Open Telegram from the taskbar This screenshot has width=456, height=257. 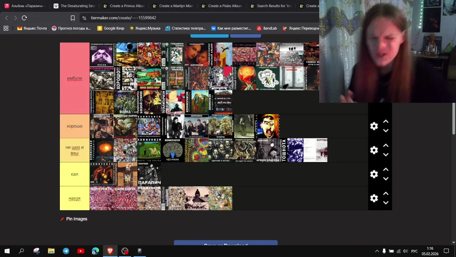tap(66, 251)
